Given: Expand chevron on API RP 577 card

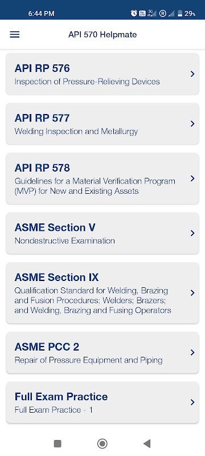Looking at the screenshot, I should pyautogui.click(x=192, y=124).
